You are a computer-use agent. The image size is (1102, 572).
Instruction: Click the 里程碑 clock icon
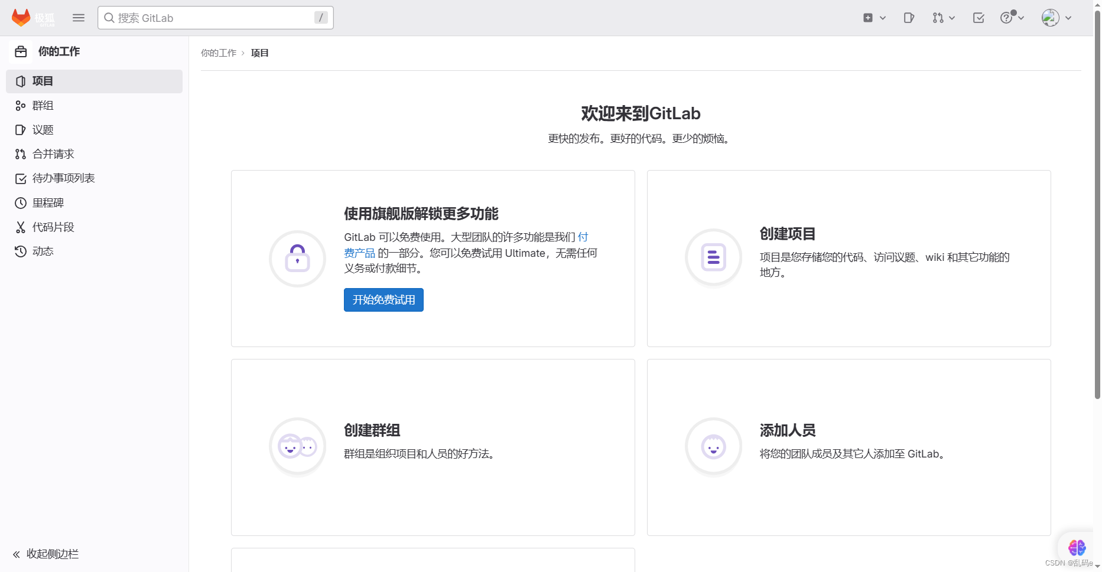[x=21, y=203]
